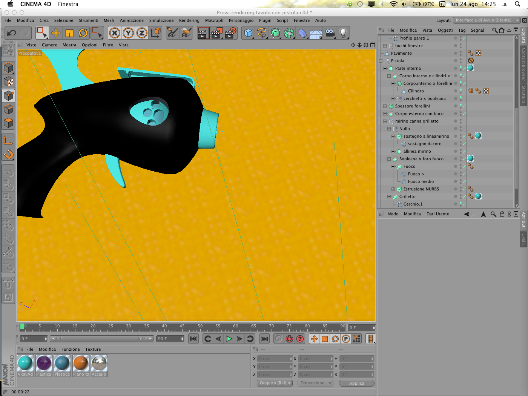Open the Filtro viewport menu
The image size is (528, 396).
coord(108,45)
